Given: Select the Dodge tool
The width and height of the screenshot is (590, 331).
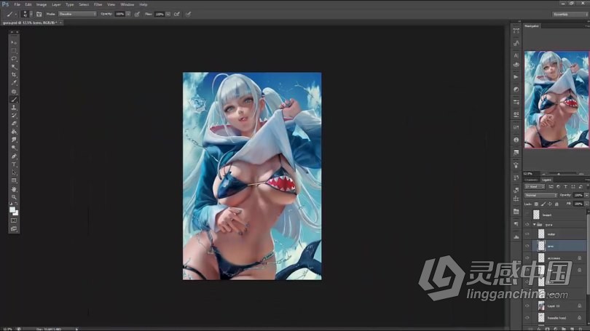Looking at the screenshot, I should click(x=14, y=148).
